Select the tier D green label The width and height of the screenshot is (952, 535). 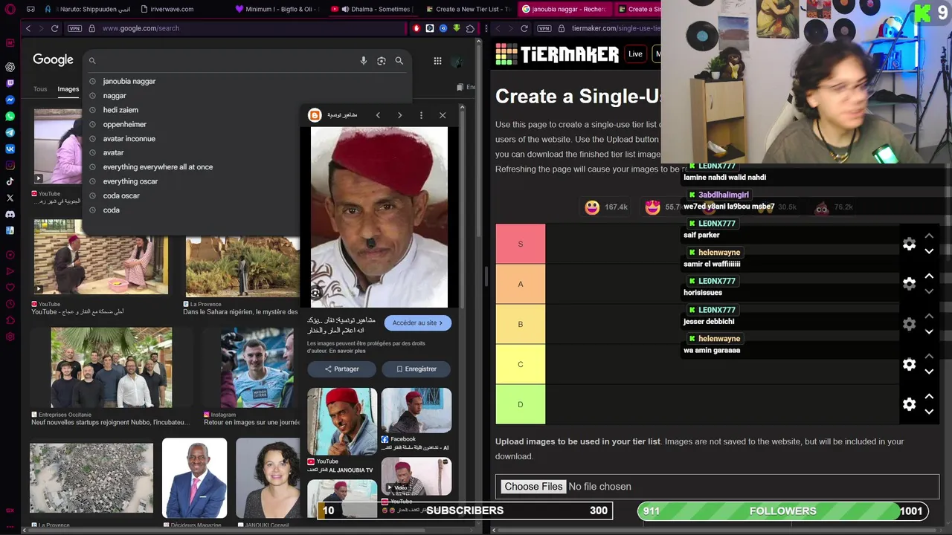pyautogui.click(x=521, y=404)
